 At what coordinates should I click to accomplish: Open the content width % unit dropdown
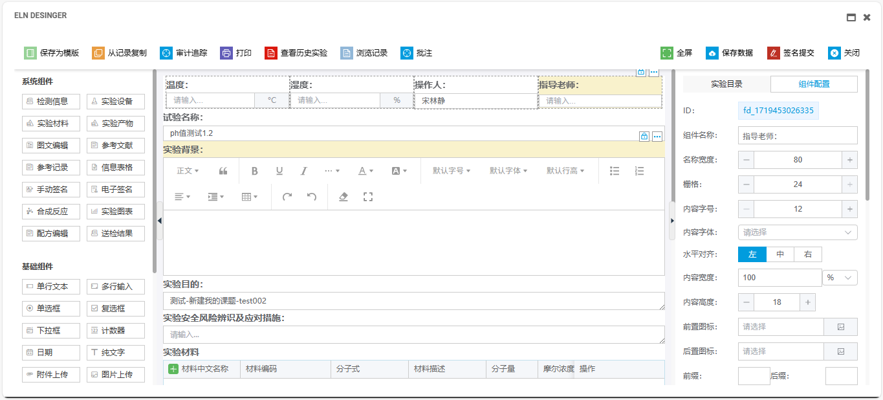(840, 278)
